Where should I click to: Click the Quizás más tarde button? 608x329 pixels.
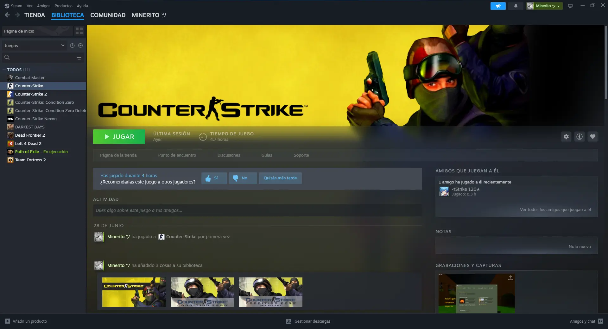point(280,178)
